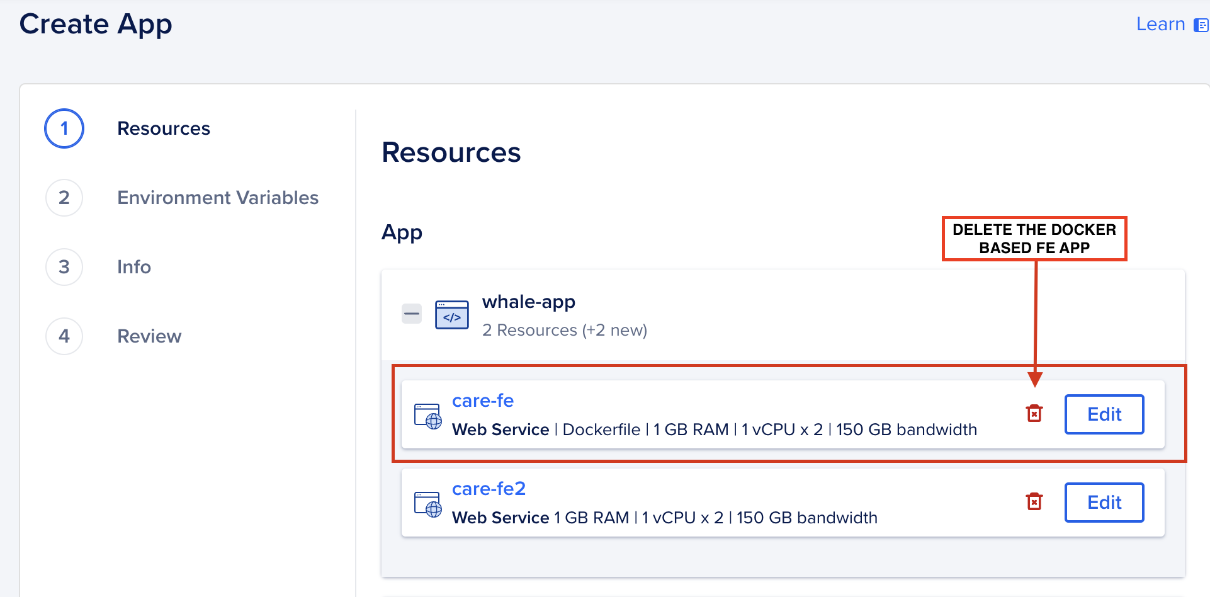This screenshot has height=597, width=1210.
Task: Click the trash icon for care-fe2
Action: [x=1034, y=502]
